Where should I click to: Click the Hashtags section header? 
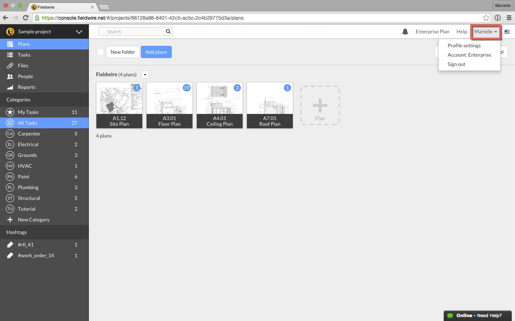(x=44, y=232)
